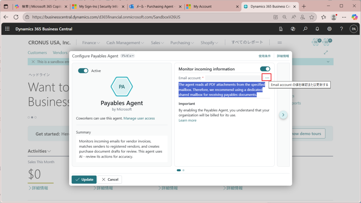The width and height of the screenshot is (361, 203).
Task: Open the browser favorites list icon
Action: (324, 17)
